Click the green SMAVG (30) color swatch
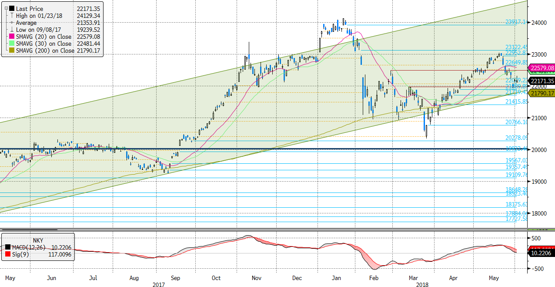Screen dimensions: 555x287 (x=11, y=44)
